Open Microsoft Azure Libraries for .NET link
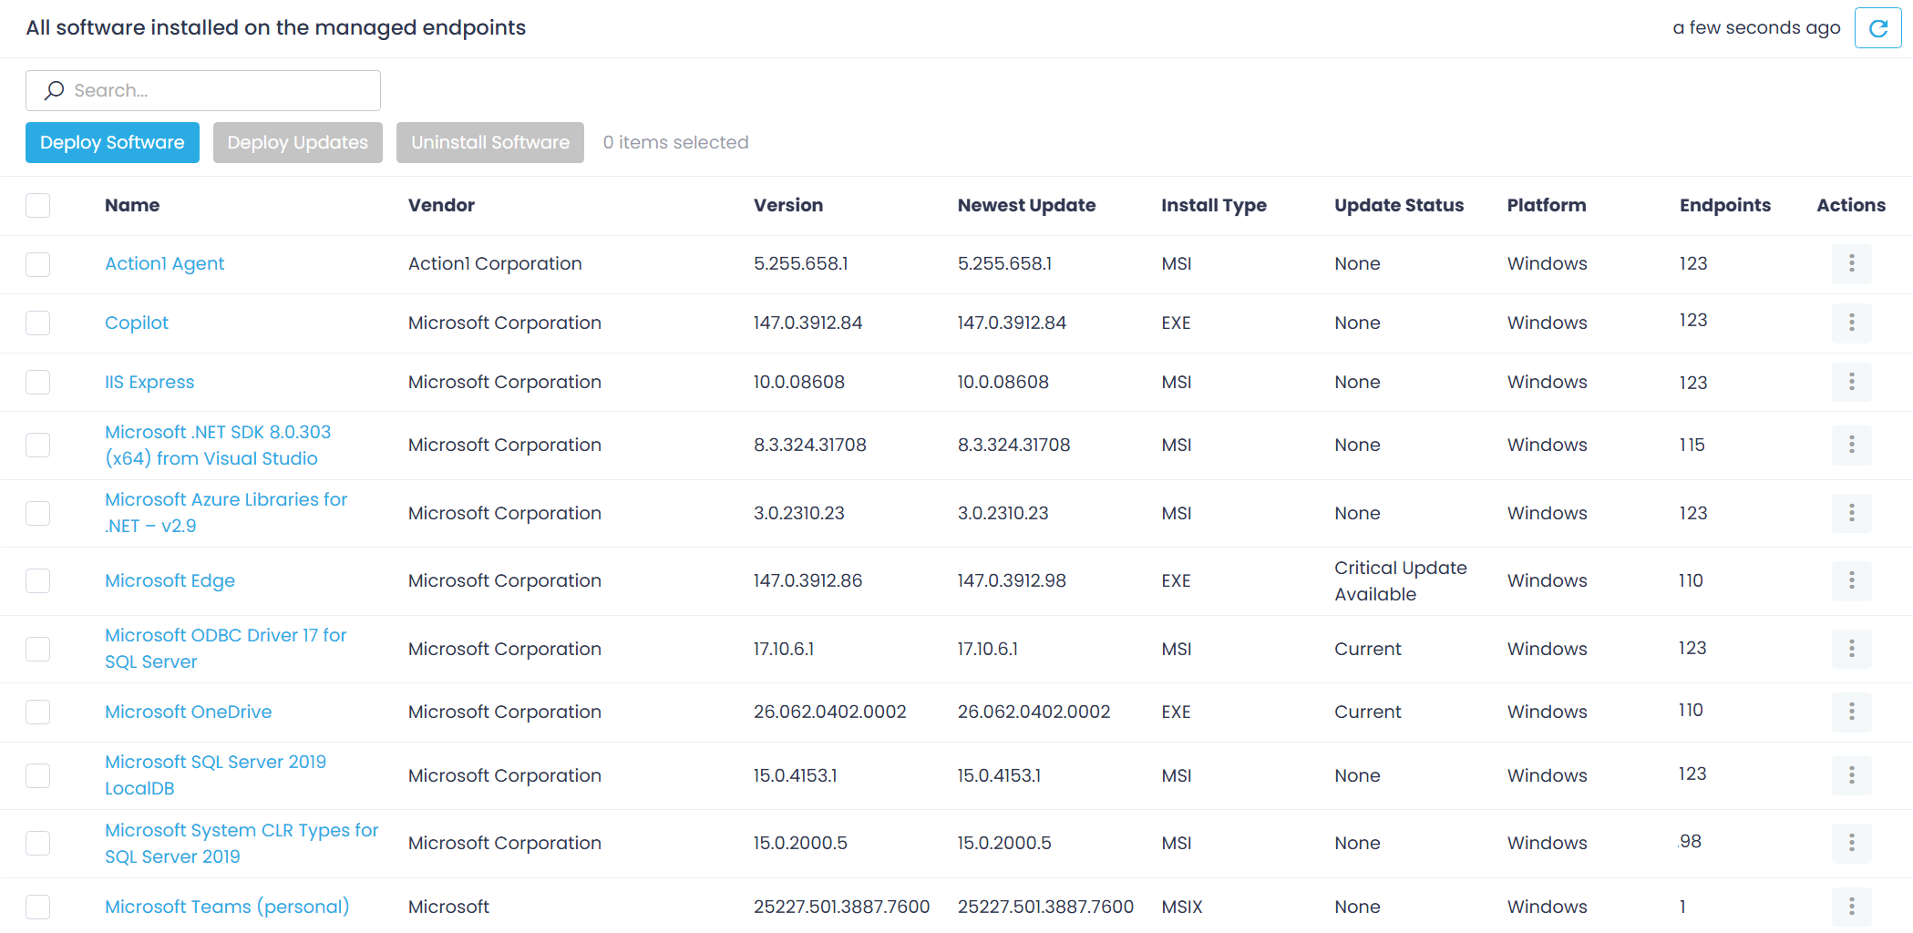 click(x=226, y=513)
